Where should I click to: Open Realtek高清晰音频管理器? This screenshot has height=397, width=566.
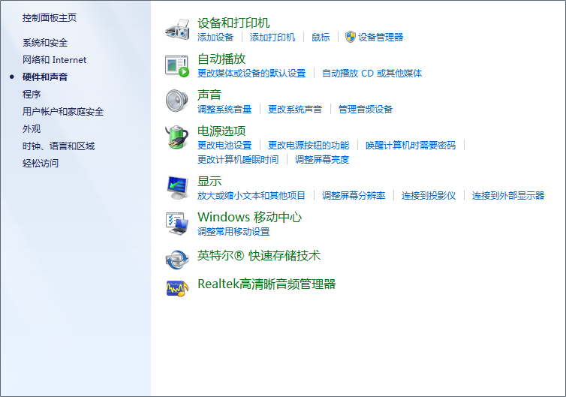coord(266,284)
